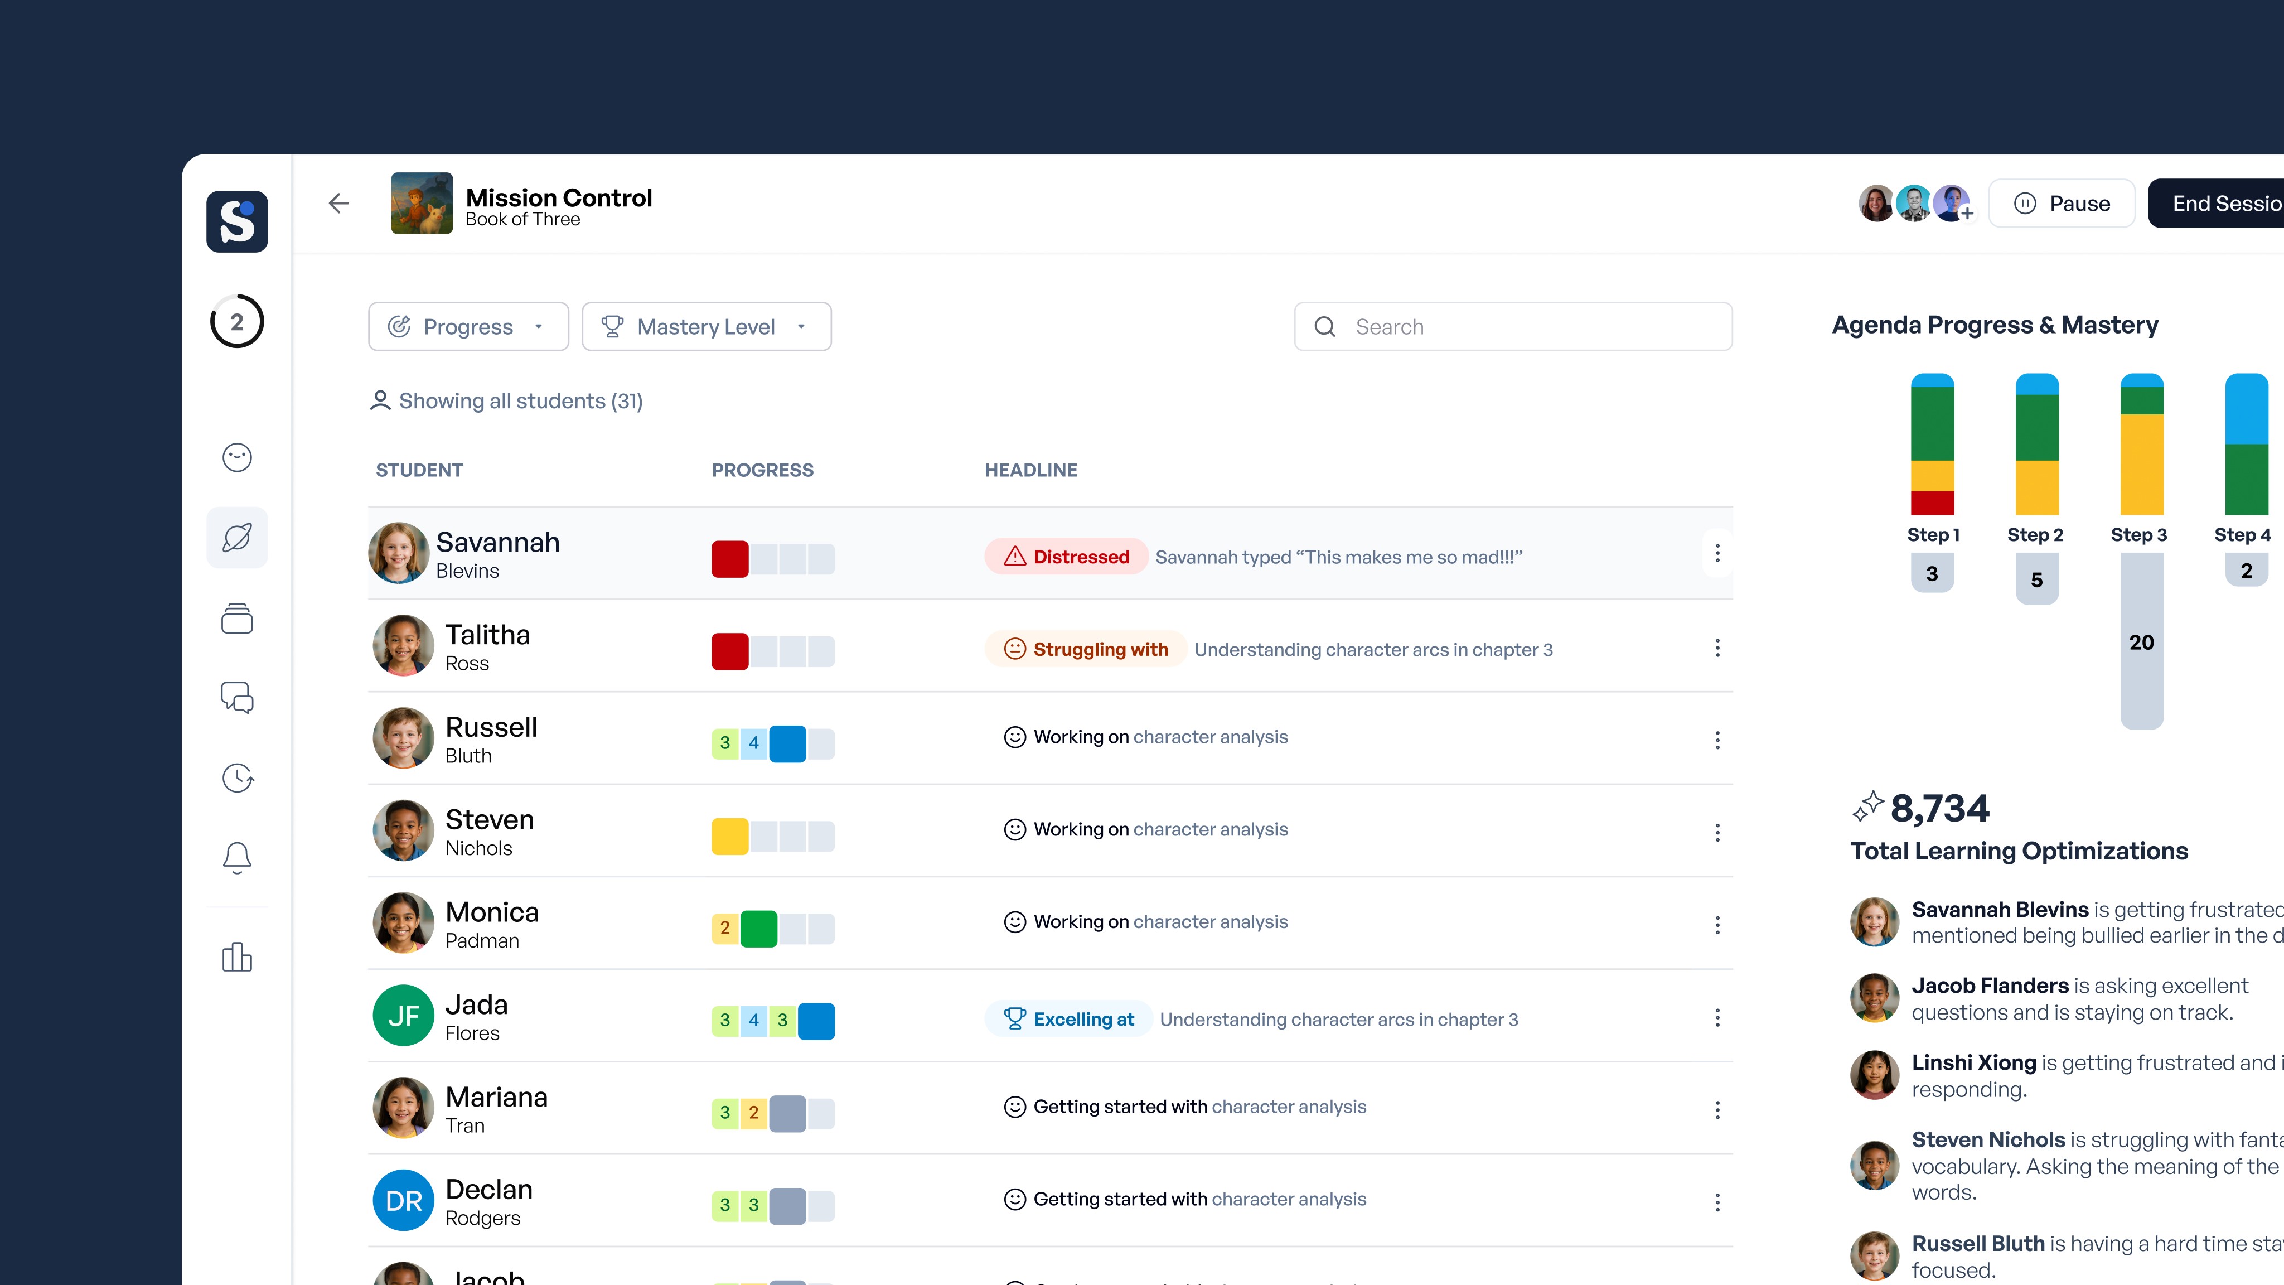Open the chat bubbles sidebar icon
Image resolution: width=2284 pixels, height=1285 pixels.
click(237, 698)
